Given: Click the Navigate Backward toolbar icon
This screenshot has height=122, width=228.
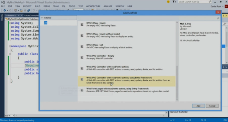Looking at the screenshot, I should [x=5, y=10].
